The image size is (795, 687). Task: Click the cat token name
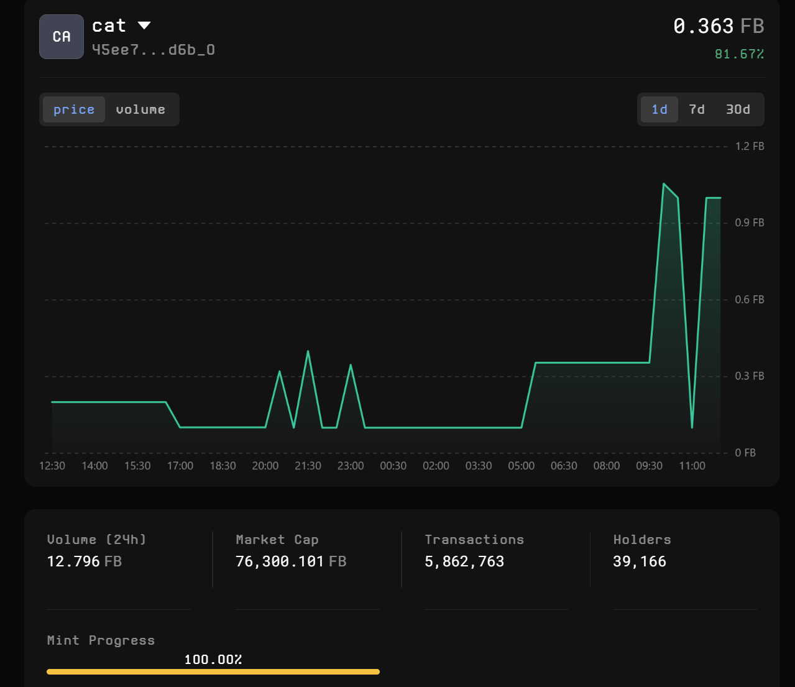[x=109, y=25]
